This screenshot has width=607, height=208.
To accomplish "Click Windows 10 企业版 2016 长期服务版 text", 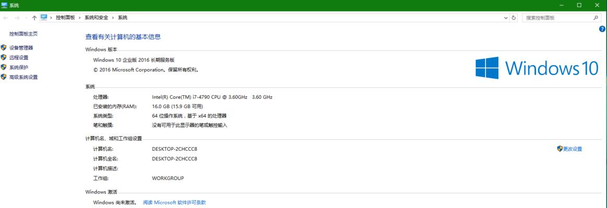I will tap(134, 60).
